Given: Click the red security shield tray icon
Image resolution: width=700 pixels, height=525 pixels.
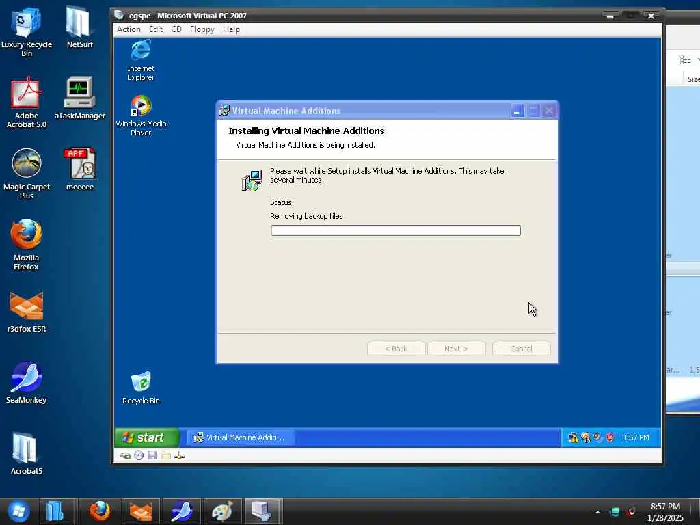Looking at the screenshot, I should [x=610, y=437].
